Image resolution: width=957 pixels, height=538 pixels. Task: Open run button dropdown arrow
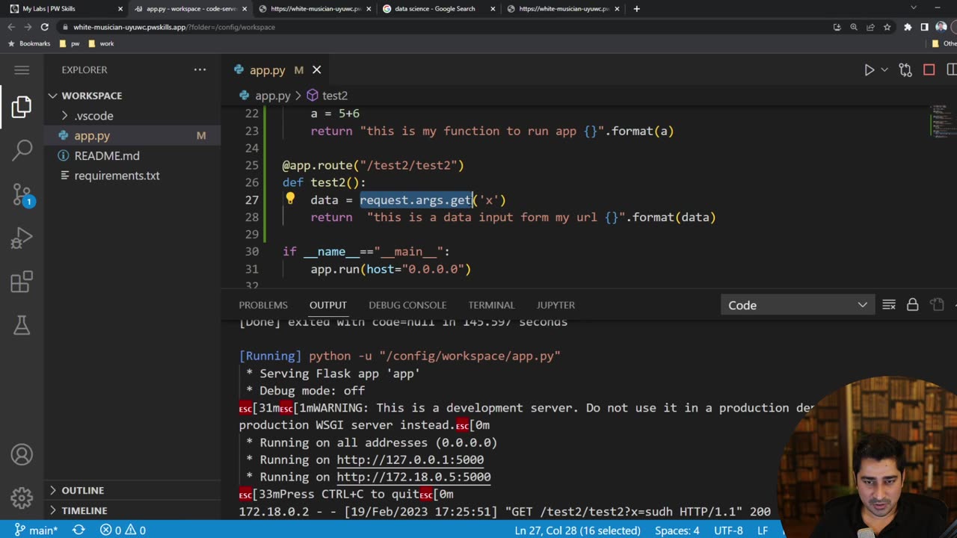884,69
